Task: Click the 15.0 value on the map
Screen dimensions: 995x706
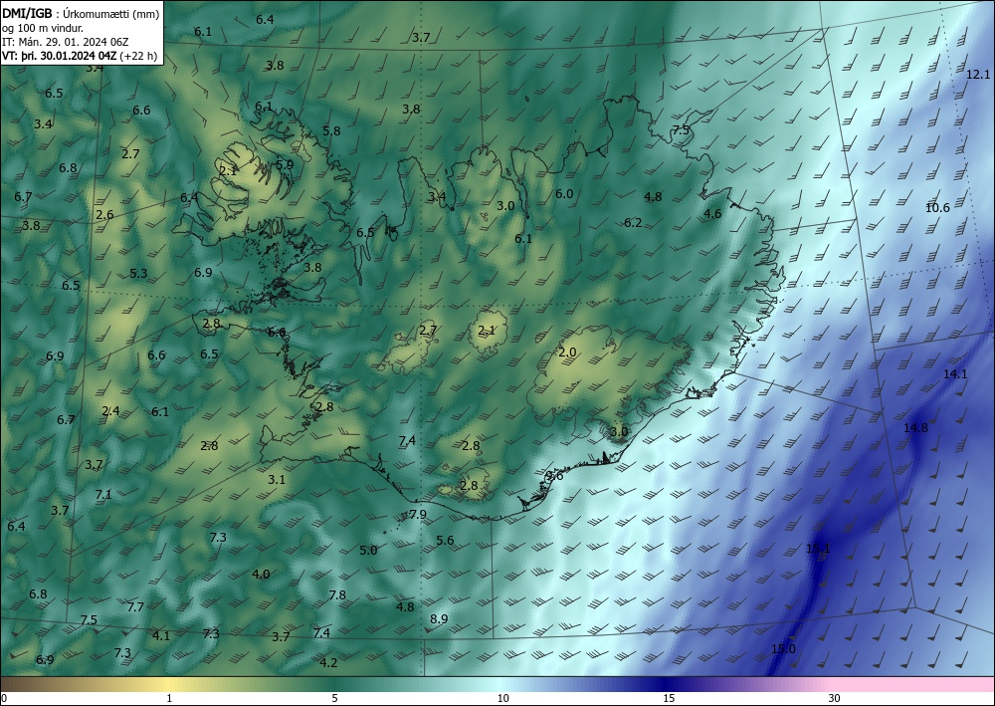Action: tap(783, 648)
